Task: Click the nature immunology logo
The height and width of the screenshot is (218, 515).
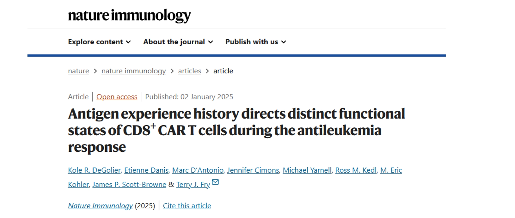Action: (x=129, y=16)
